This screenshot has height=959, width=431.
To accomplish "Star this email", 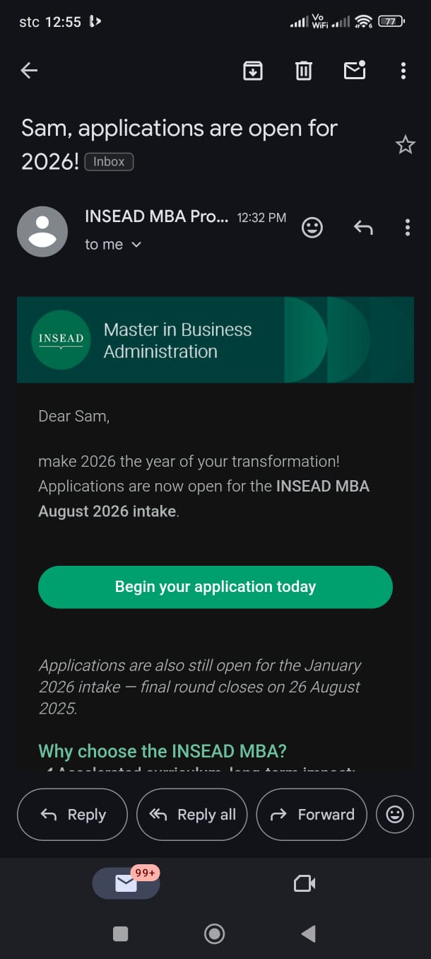I will coord(405,146).
